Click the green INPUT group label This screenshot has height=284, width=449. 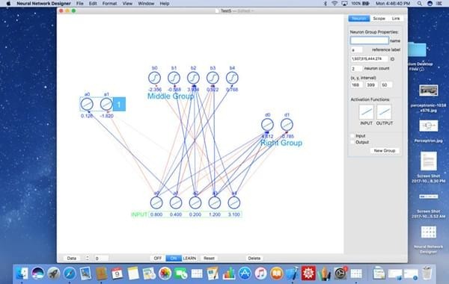[x=139, y=214]
